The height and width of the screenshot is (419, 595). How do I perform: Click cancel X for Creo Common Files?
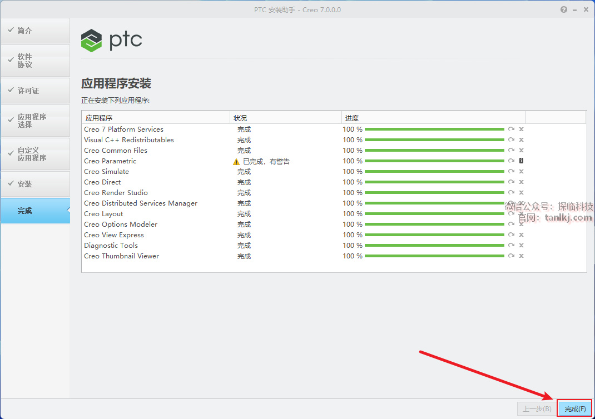tap(522, 151)
